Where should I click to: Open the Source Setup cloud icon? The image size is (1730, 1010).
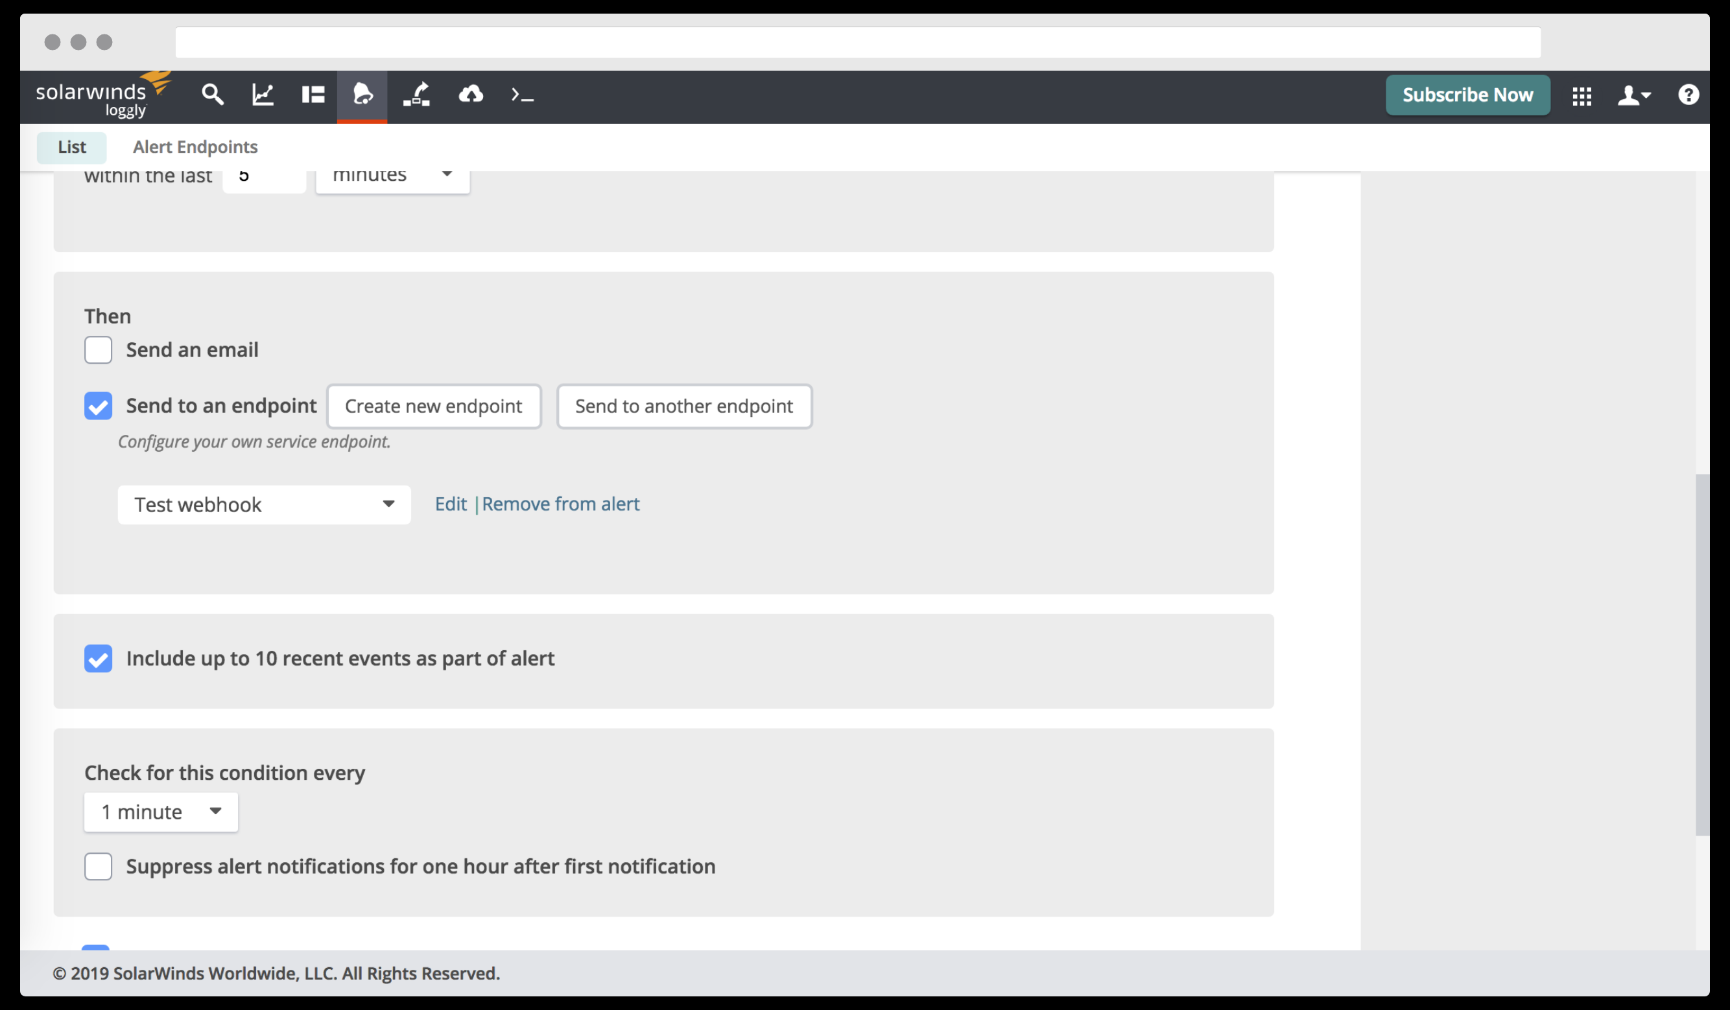tap(470, 95)
